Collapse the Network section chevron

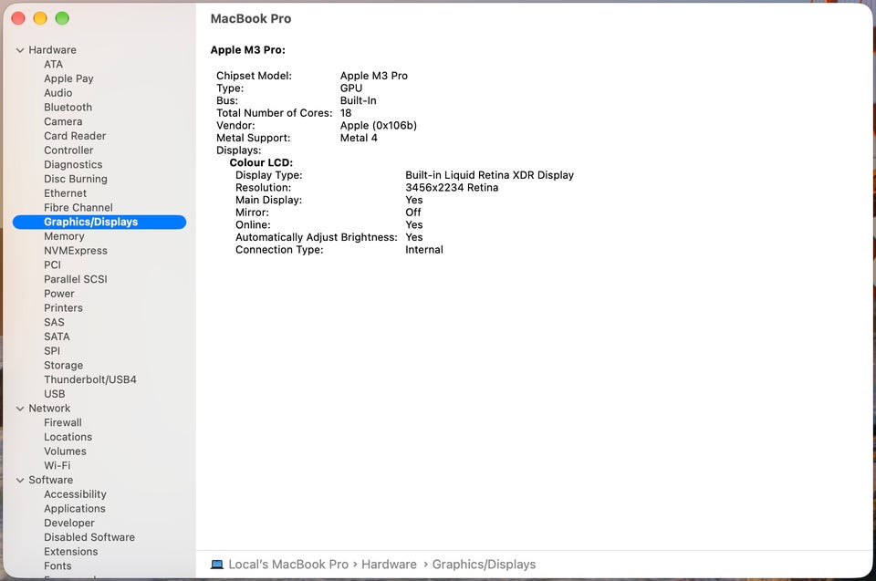point(20,409)
